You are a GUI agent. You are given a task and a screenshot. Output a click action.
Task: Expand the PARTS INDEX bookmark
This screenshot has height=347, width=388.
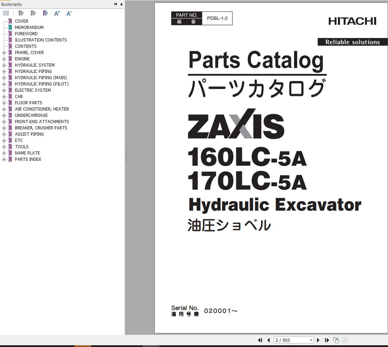click(x=4, y=159)
